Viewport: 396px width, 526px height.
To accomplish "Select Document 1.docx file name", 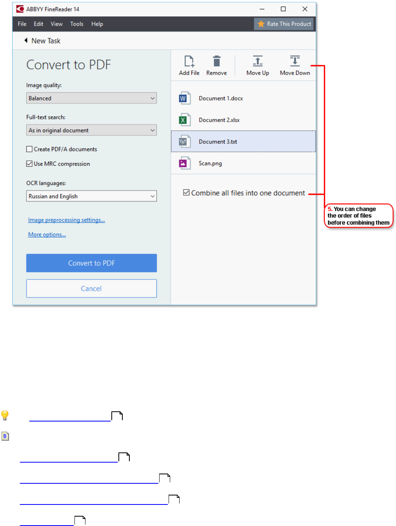I will click(x=221, y=98).
